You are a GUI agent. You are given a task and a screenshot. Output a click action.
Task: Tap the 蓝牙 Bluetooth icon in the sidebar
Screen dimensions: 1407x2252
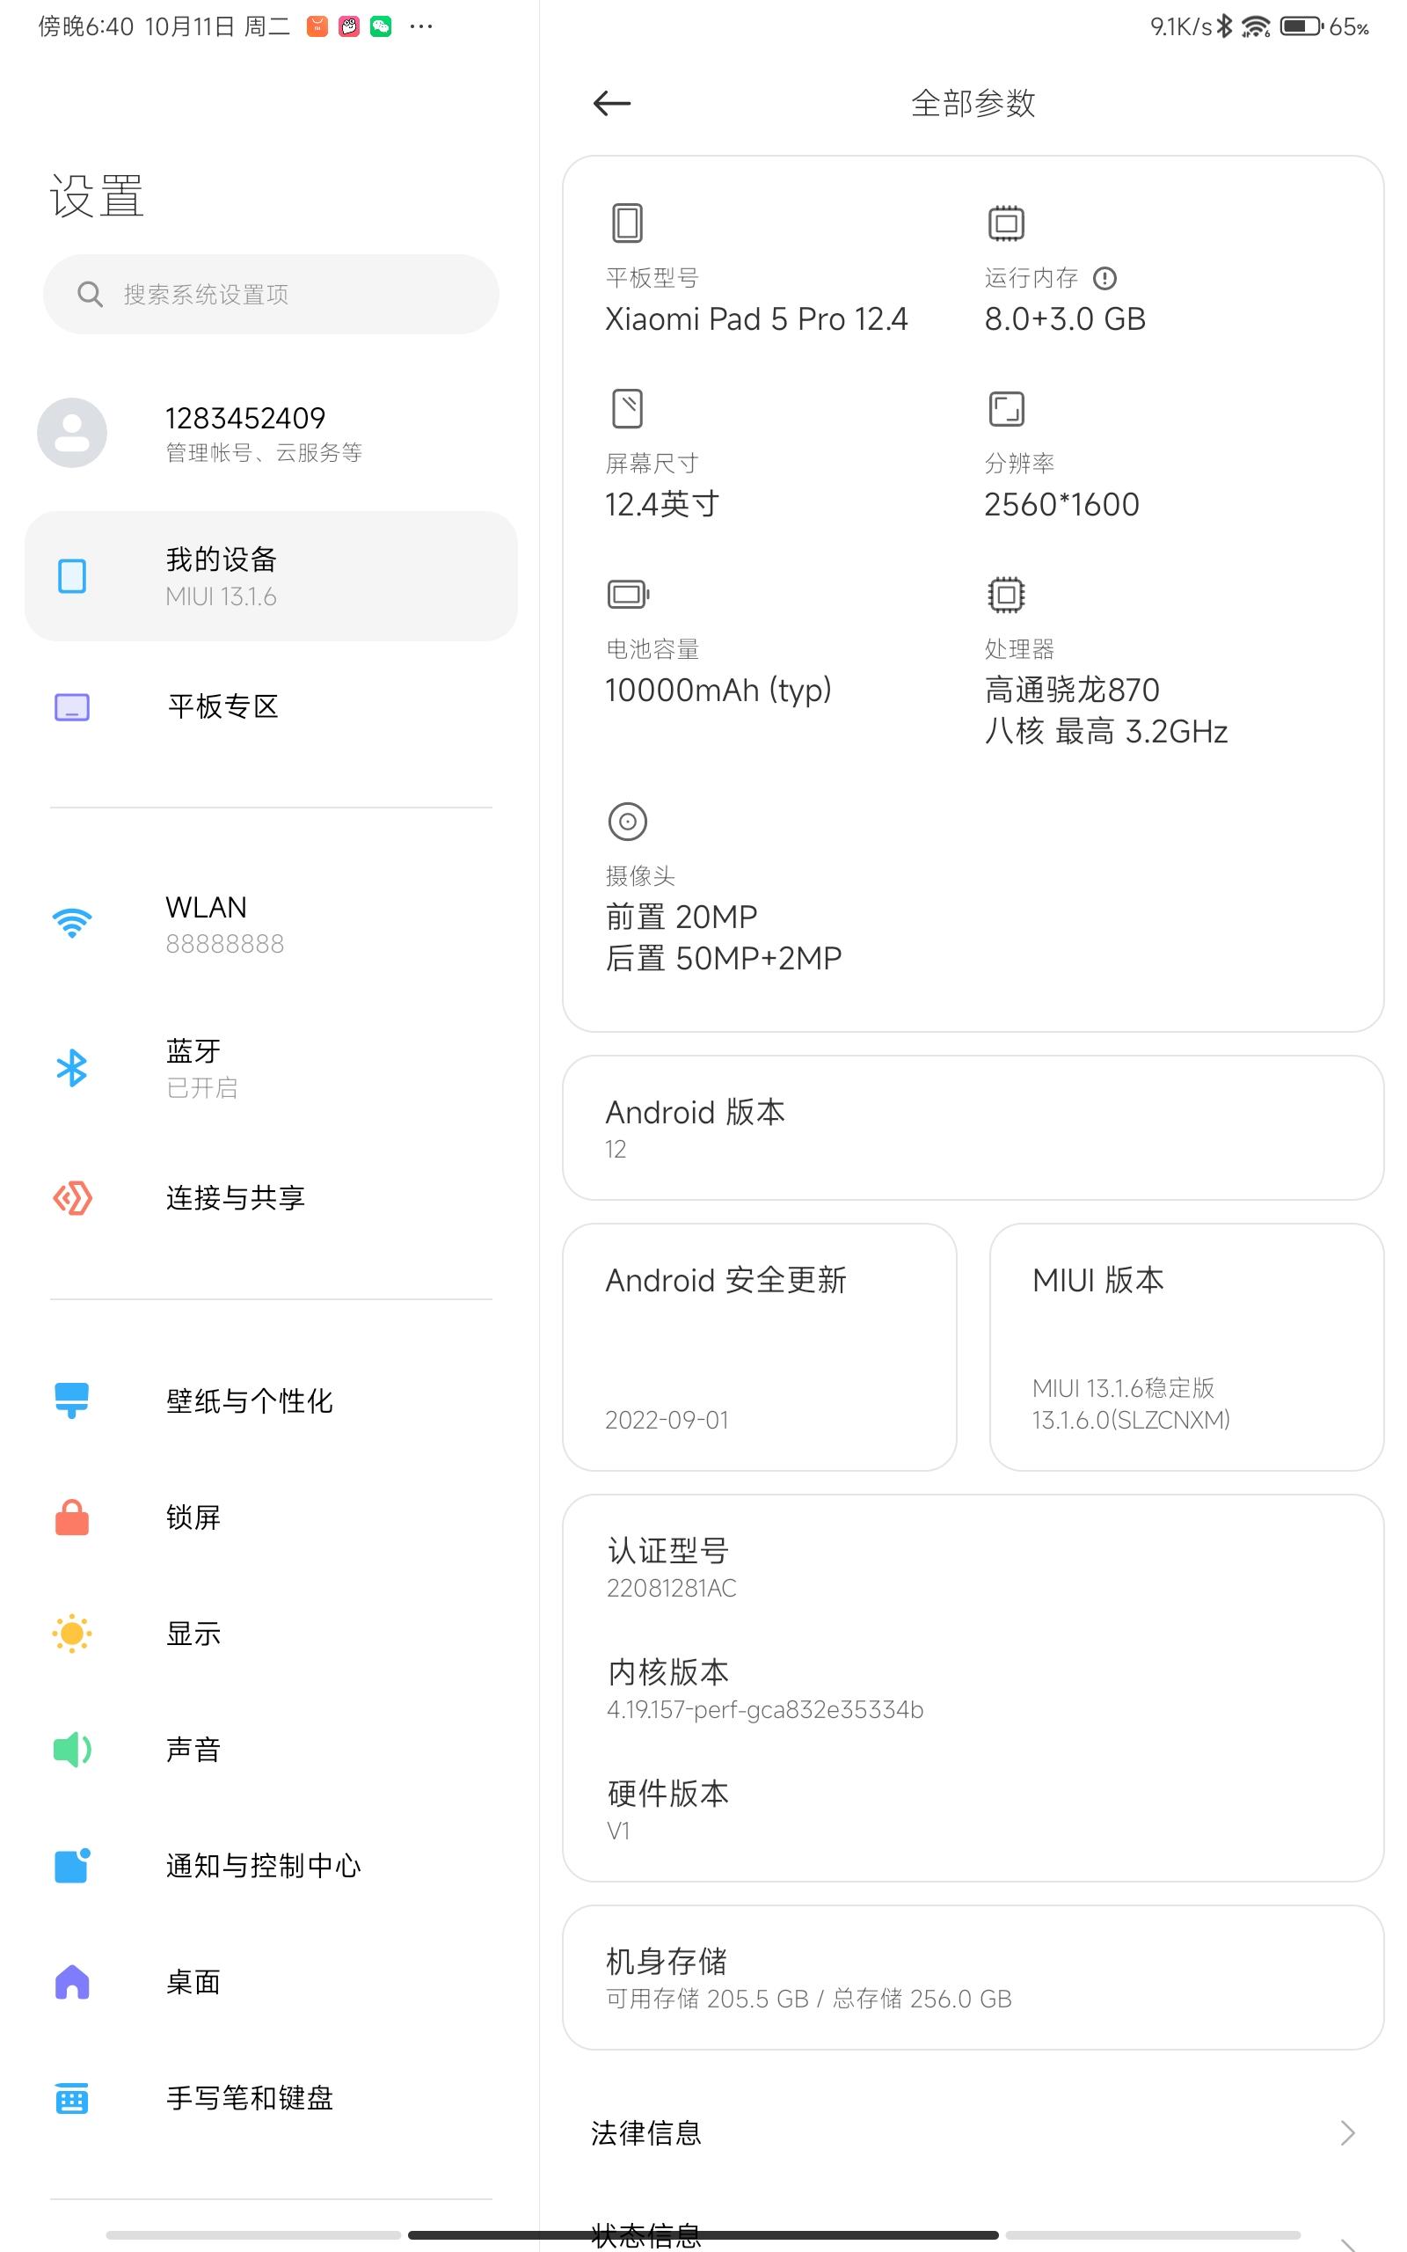71,1068
